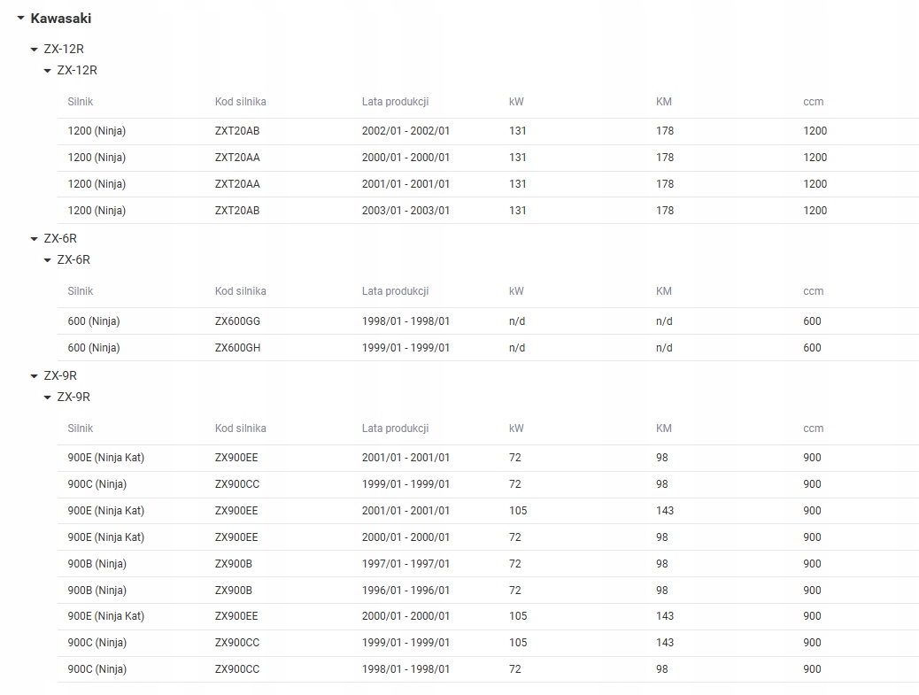Select the production date 2002/01 - 2002/01

click(405, 131)
